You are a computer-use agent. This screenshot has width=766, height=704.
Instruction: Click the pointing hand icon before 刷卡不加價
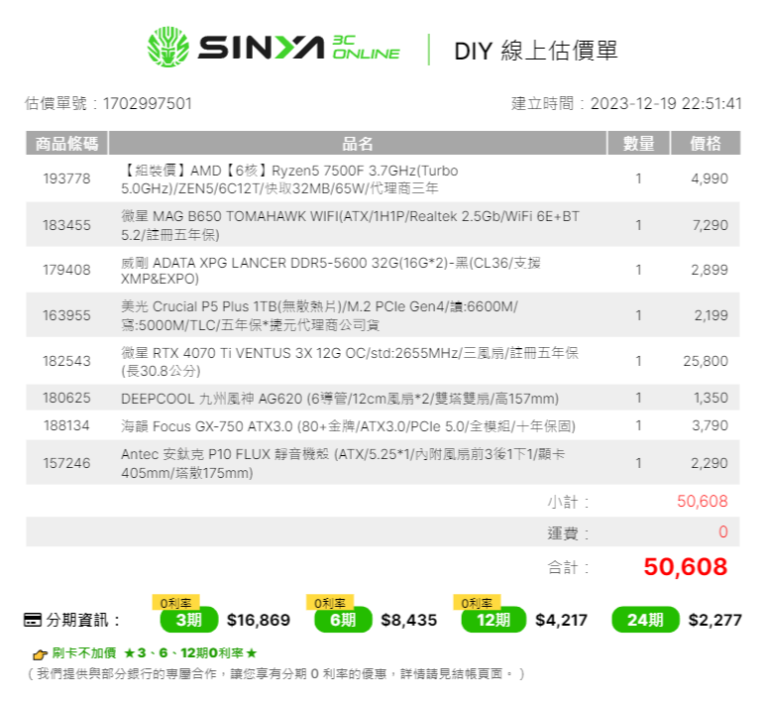click(40, 653)
